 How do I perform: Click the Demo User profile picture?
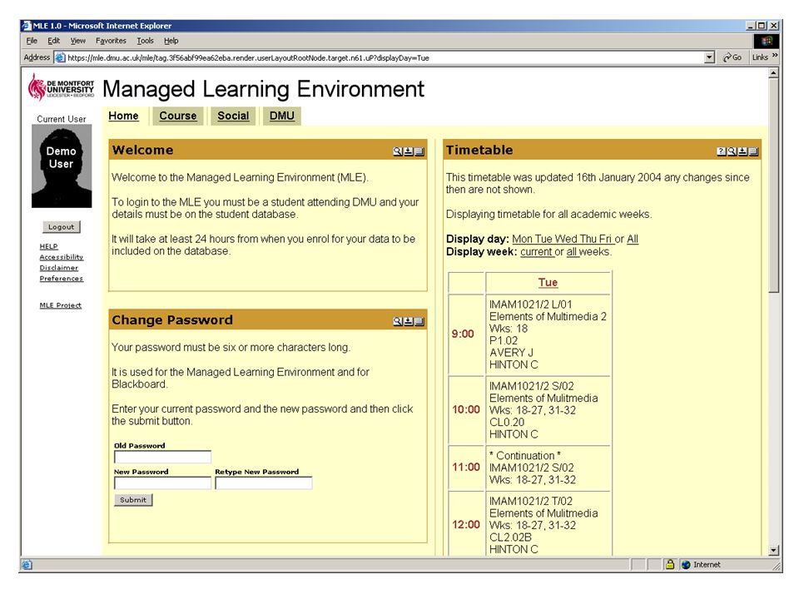[x=62, y=166]
